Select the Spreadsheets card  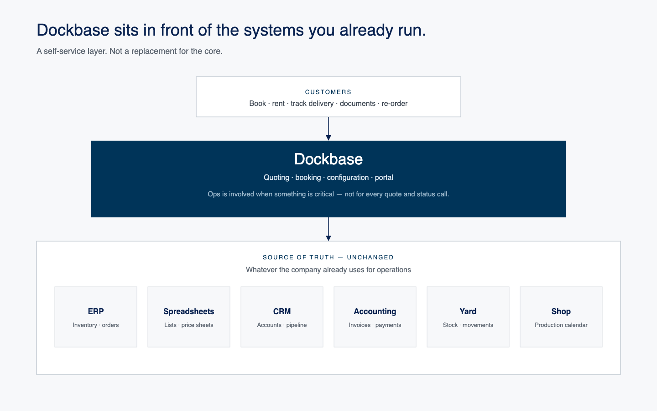tap(189, 317)
